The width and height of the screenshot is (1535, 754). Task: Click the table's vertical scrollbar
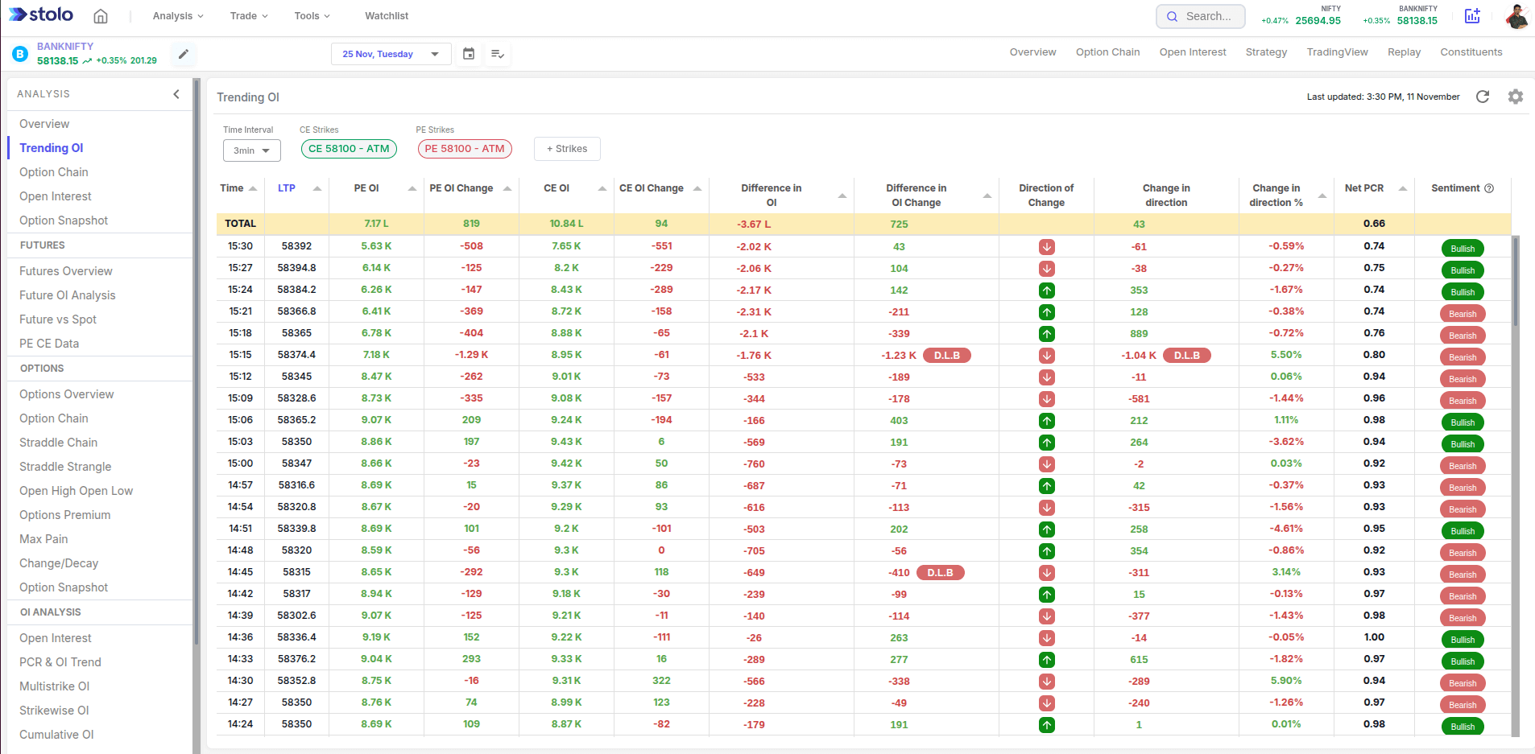[1515, 282]
